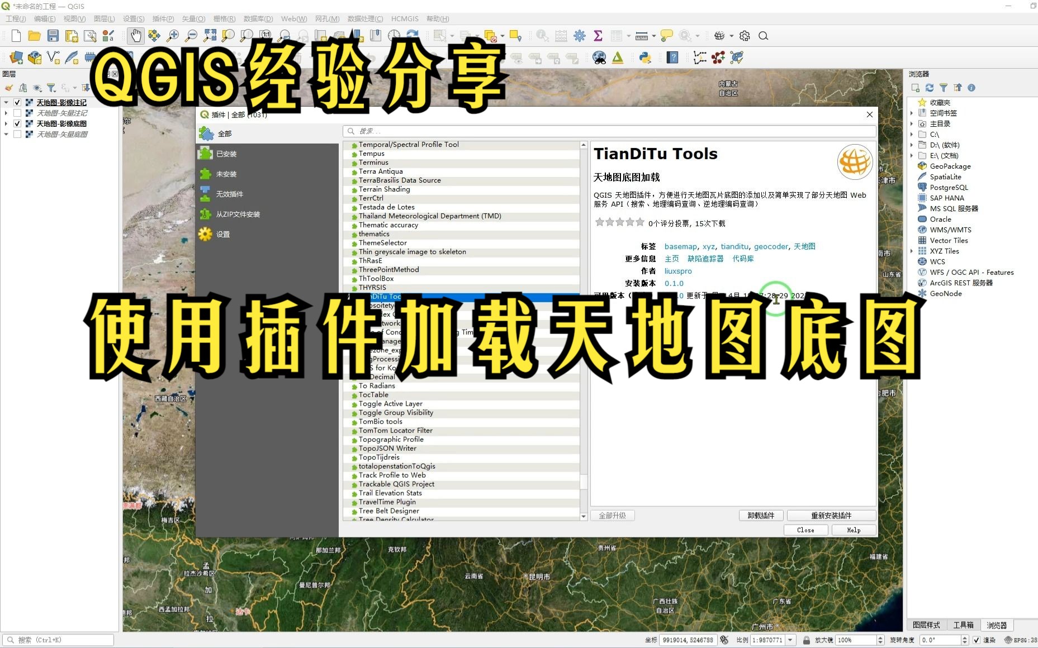This screenshot has height=648, width=1038.
Task: Open the 插件(P) menu
Action: 163,18
